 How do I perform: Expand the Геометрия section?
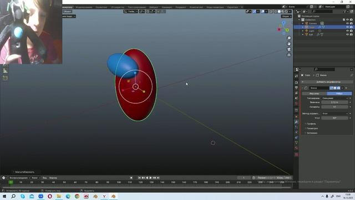312,128
